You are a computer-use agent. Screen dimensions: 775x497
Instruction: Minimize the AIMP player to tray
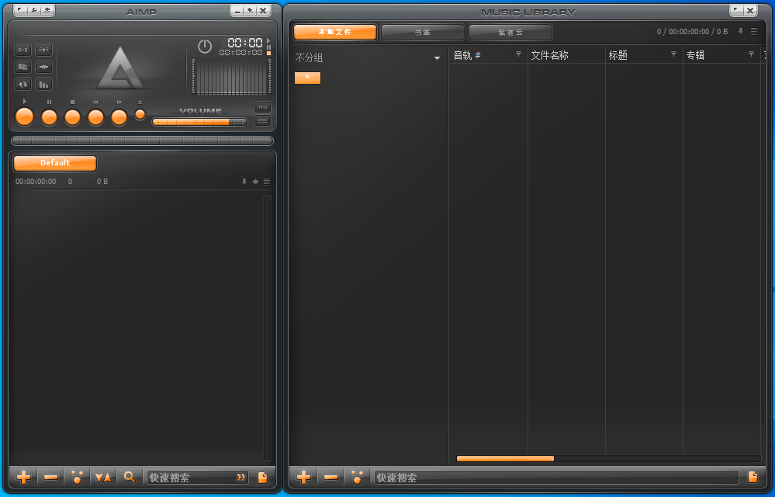click(x=237, y=10)
